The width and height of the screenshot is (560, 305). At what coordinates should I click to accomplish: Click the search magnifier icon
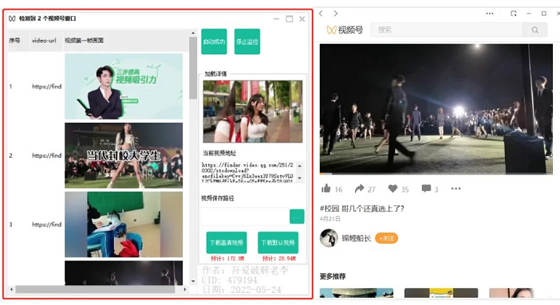[534, 30]
